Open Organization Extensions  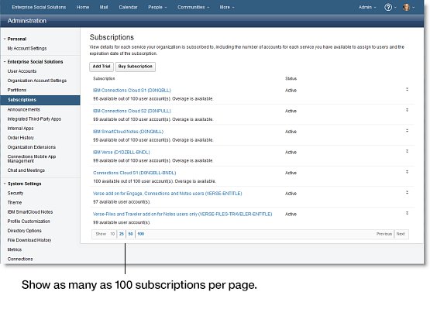(x=32, y=147)
